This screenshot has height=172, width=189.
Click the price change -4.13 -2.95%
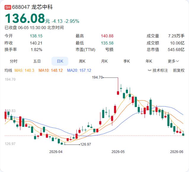65,21
